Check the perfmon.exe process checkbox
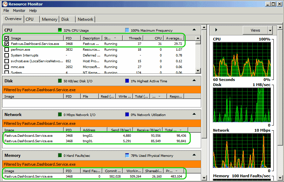This screenshot has height=182, width=284. tap(7, 50)
